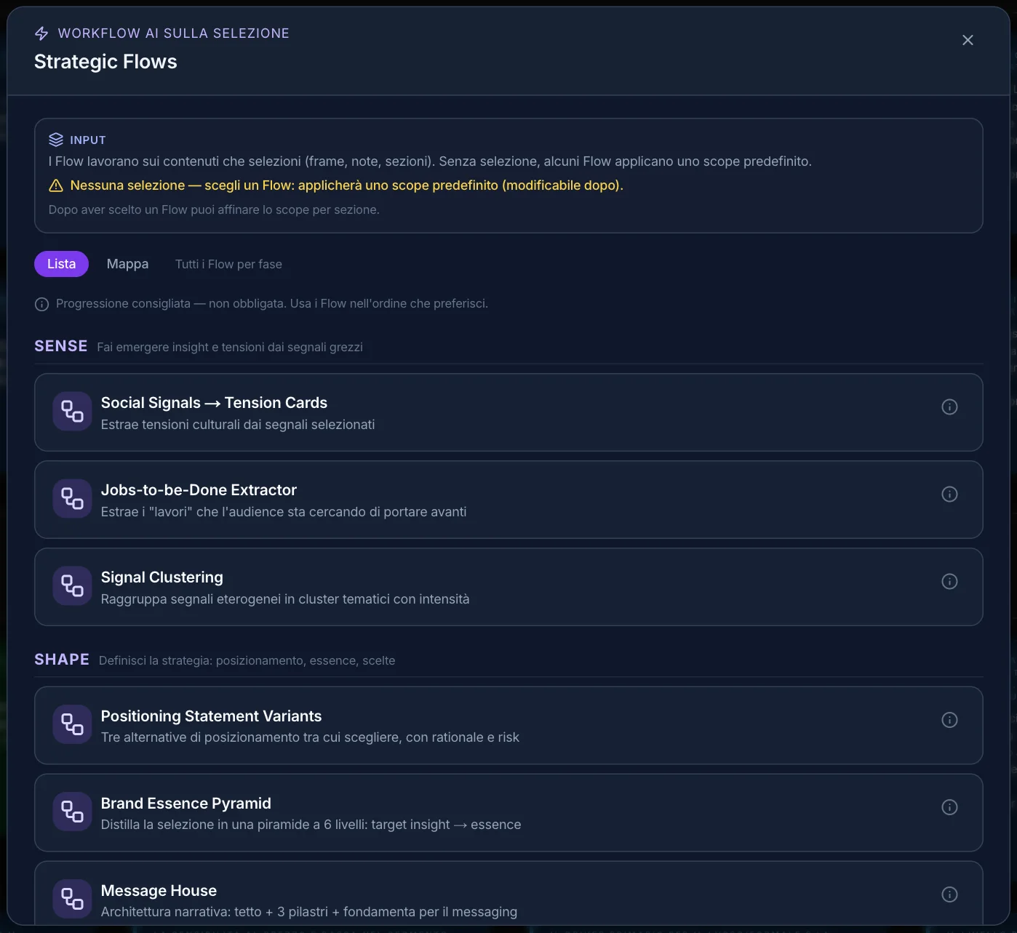Click the 'Strategic Flows' dialog title

(105, 62)
